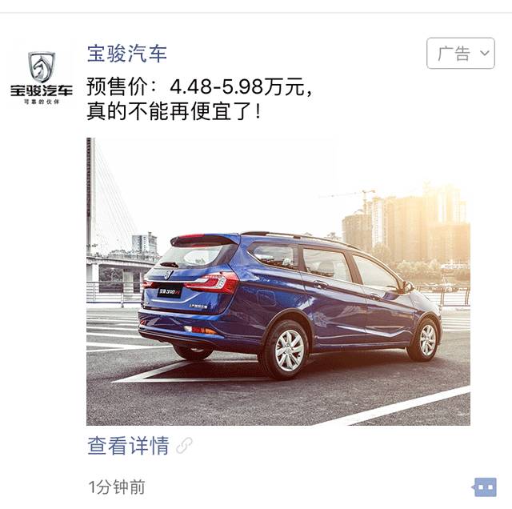Image resolution: width=512 pixels, height=509 pixels.
Task: Open the comment and like bubble icon
Action: pos(485,487)
